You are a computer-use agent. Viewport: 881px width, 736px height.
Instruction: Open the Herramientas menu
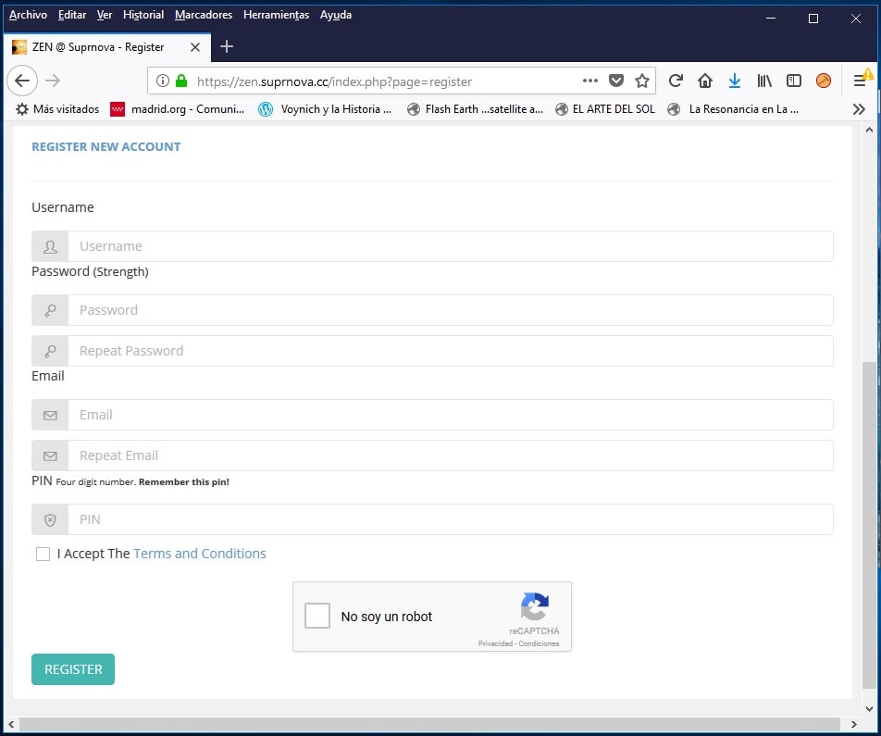click(276, 15)
